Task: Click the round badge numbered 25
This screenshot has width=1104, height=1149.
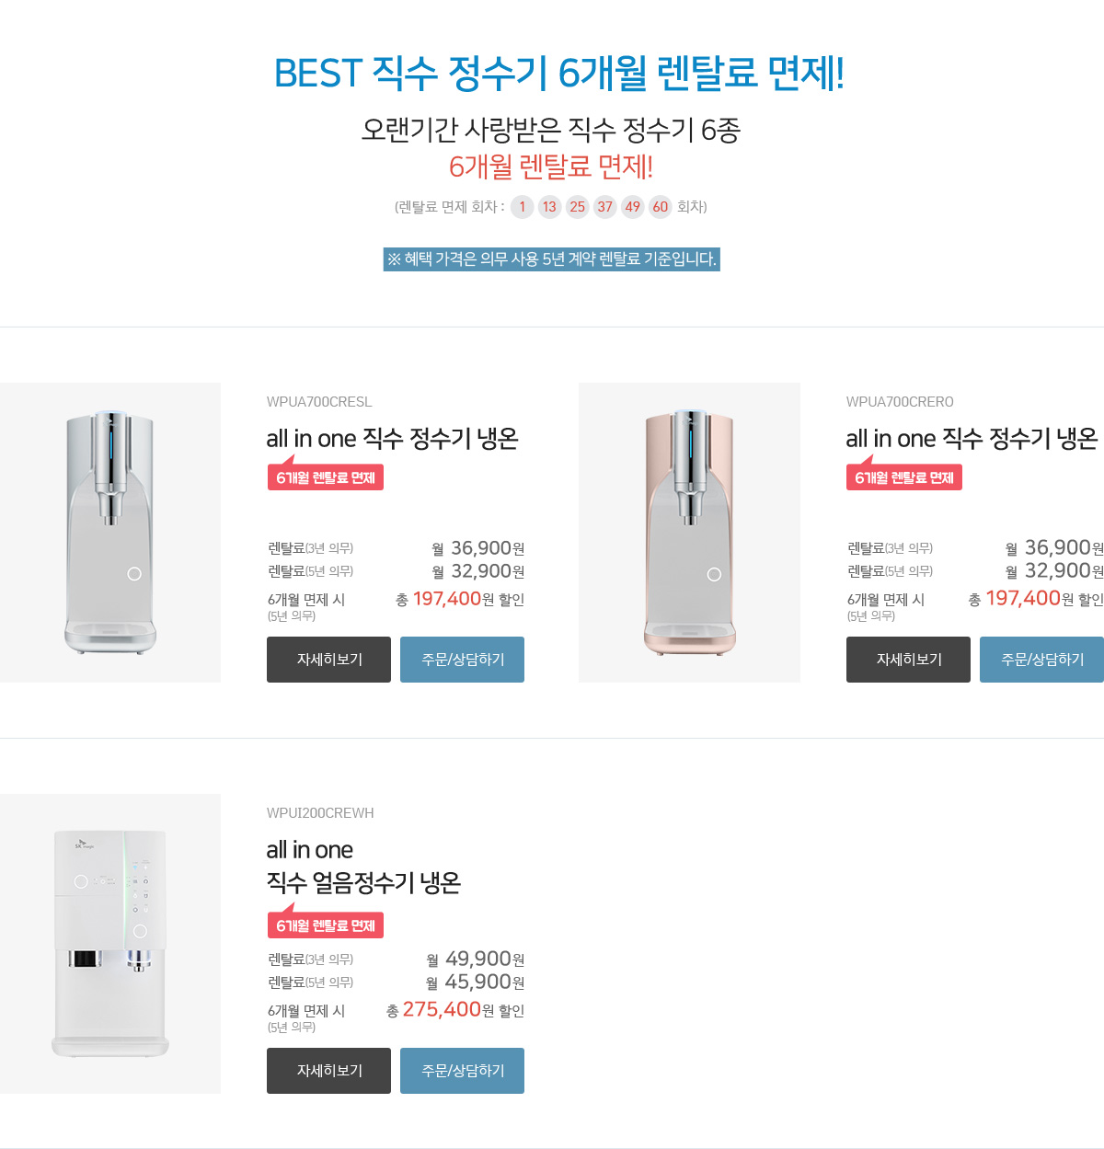Action: pos(577,207)
